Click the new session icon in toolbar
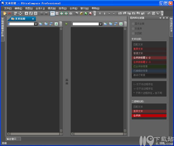Image resolution: width=174 pixels, height=146 pixels. [5, 13]
